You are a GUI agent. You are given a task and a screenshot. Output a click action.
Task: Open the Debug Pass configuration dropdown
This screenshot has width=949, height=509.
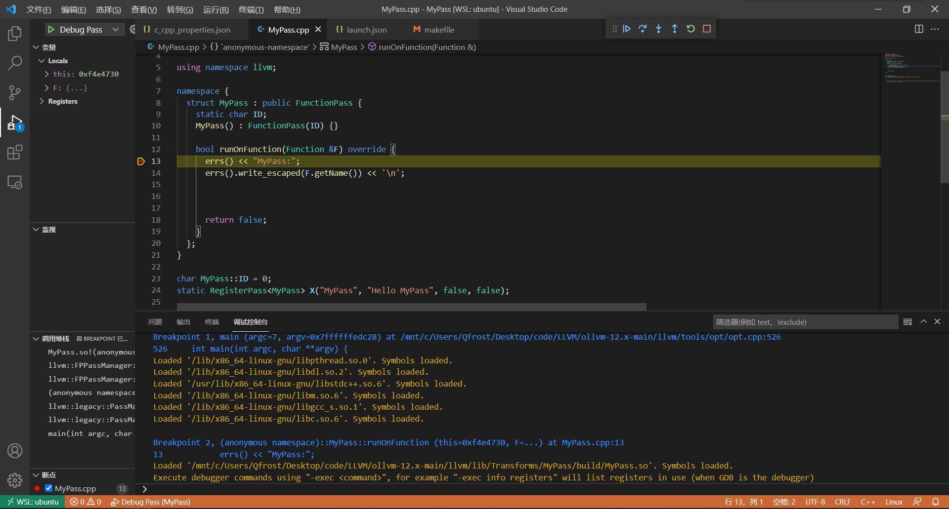coord(115,29)
